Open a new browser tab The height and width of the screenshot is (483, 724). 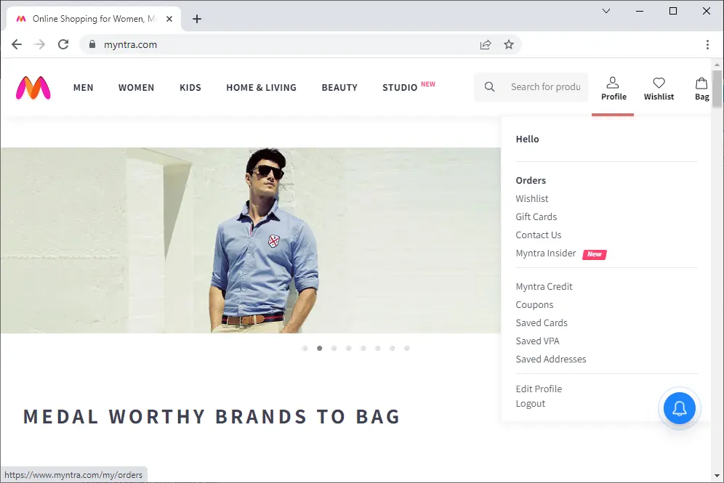coord(197,19)
